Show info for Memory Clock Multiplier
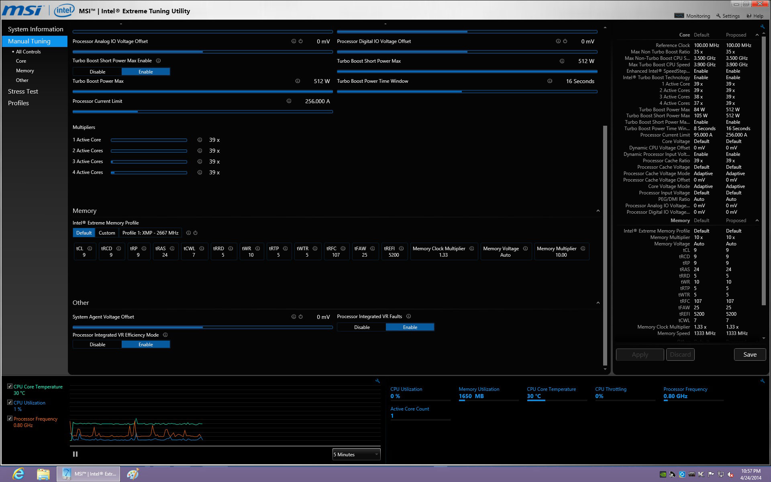Viewport: 771px width, 482px height. click(472, 249)
